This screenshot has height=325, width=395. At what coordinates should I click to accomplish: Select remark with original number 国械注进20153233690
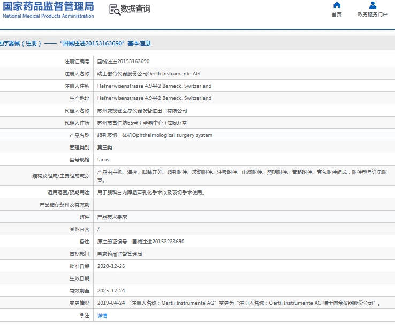[x=141, y=242]
